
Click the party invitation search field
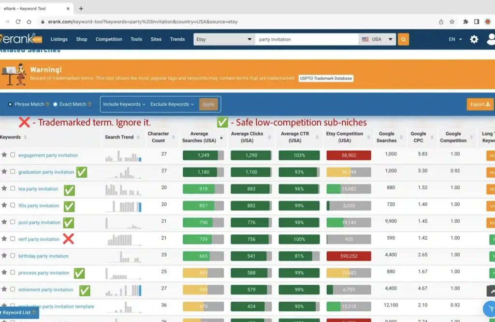pos(306,39)
